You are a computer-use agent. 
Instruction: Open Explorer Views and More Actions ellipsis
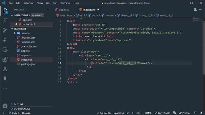pos(48,9)
